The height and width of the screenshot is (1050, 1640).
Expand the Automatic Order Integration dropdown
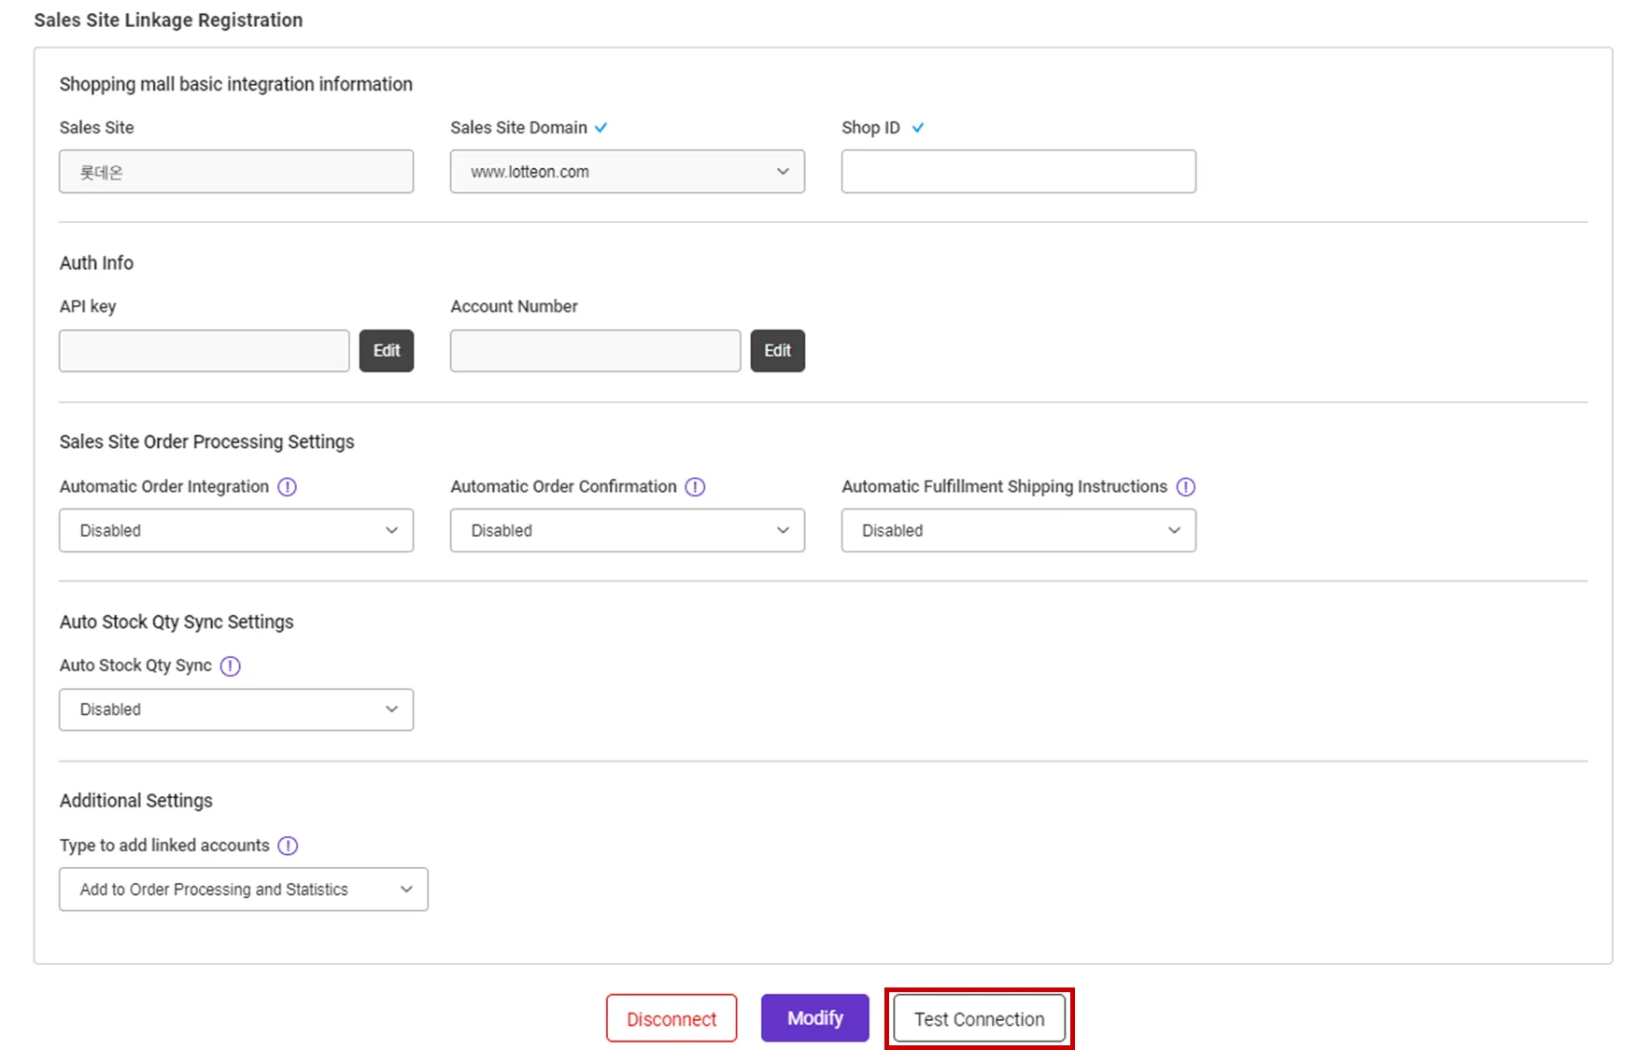tap(235, 530)
